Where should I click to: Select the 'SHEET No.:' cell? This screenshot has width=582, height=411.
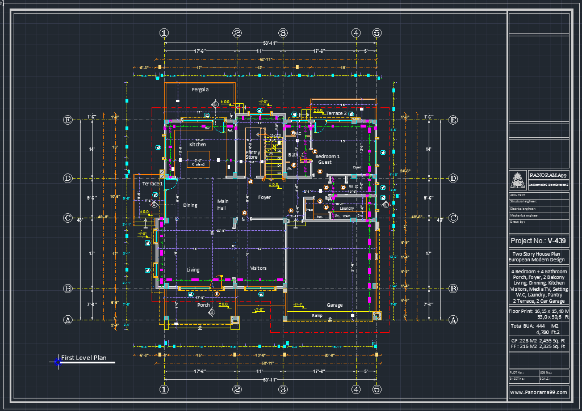[x=524, y=379]
